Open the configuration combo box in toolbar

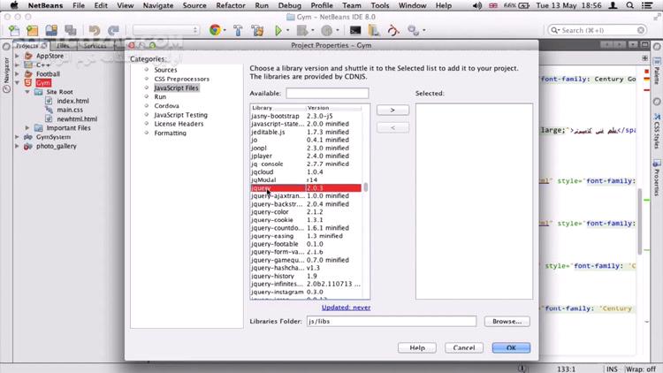point(165,30)
